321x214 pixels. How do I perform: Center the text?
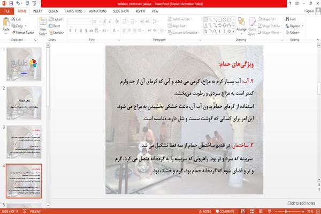(x=129, y=31)
